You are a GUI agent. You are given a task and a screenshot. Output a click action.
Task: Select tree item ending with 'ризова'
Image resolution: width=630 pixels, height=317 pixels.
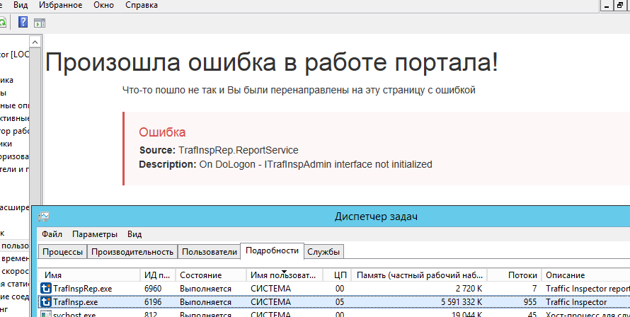(x=14, y=156)
